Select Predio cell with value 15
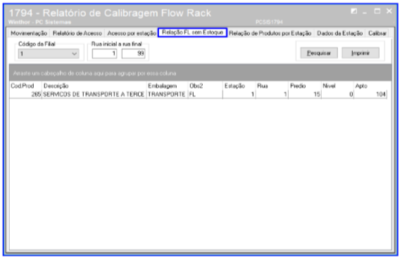This screenshot has width=400, height=258. 305,94
